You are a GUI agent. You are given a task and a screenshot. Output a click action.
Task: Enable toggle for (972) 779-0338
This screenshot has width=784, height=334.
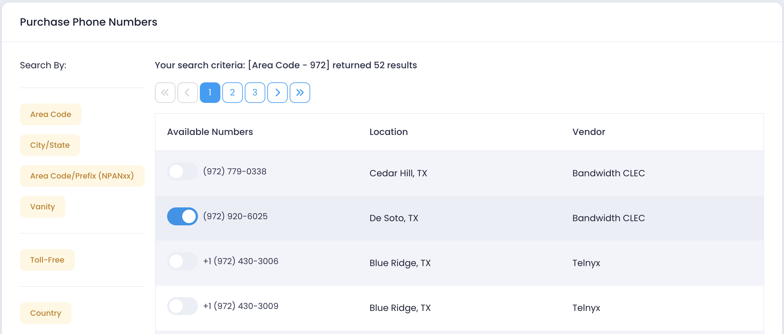[x=182, y=171]
